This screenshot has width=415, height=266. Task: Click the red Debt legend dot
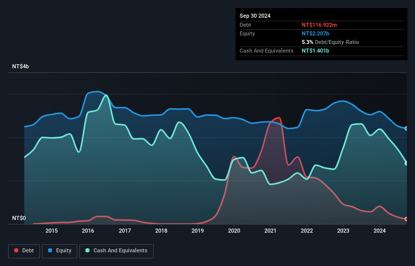[16, 250]
